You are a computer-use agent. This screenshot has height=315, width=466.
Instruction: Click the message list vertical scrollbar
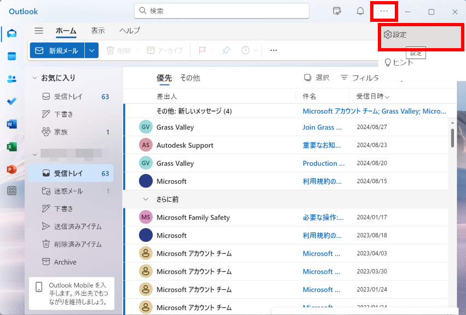tap(452, 137)
